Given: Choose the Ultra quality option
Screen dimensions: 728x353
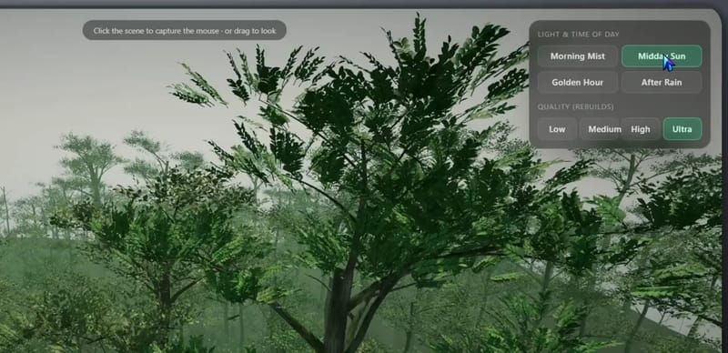Looking at the screenshot, I should 682,129.
